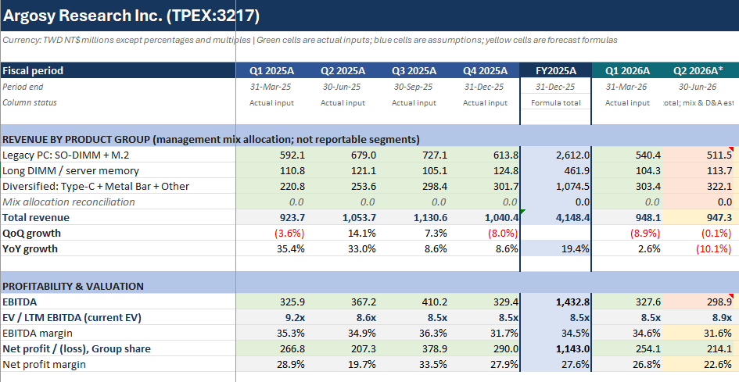Select Long DIMM value 124.8
This screenshot has height=382, width=739.
(x=485, y=170)
